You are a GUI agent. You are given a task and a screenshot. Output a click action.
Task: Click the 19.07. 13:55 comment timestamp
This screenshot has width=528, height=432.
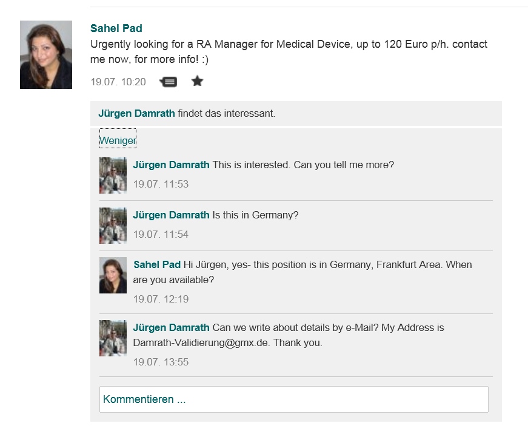161,362
